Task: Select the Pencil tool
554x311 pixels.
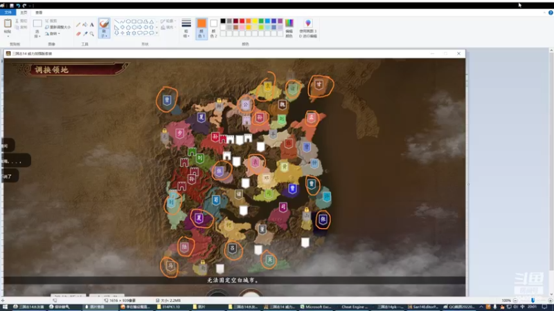Action: 78,25
